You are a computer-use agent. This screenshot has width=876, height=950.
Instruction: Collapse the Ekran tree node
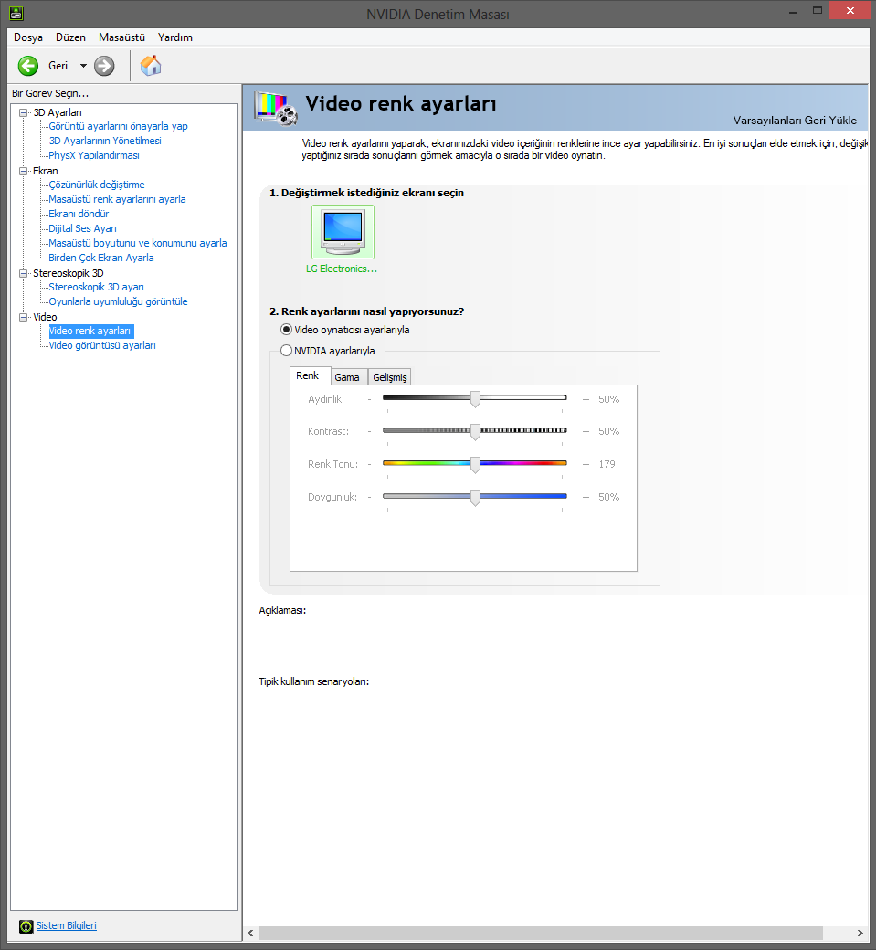tap(23, 171)
